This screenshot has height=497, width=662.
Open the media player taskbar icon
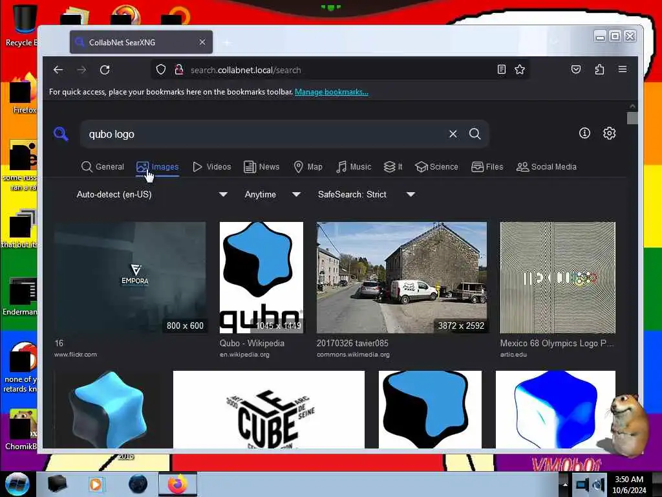96,484
